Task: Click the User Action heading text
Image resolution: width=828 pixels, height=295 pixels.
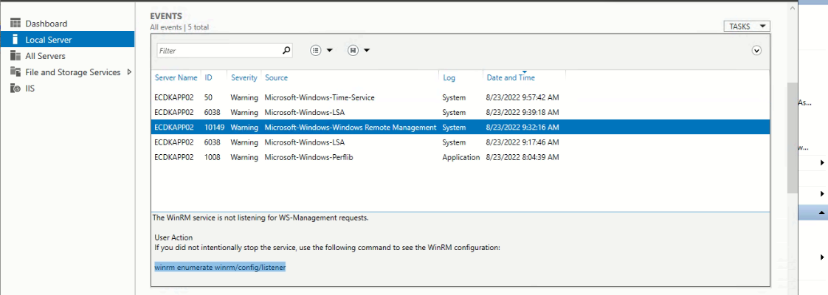Action: [x=173, y=237]
